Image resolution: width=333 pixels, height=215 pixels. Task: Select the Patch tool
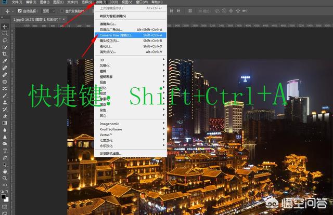coord(5,82)
